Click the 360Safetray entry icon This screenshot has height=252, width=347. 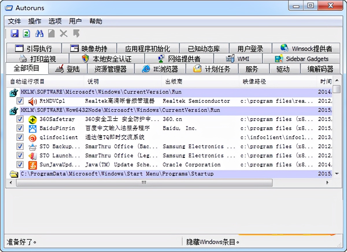coord(32,119)
